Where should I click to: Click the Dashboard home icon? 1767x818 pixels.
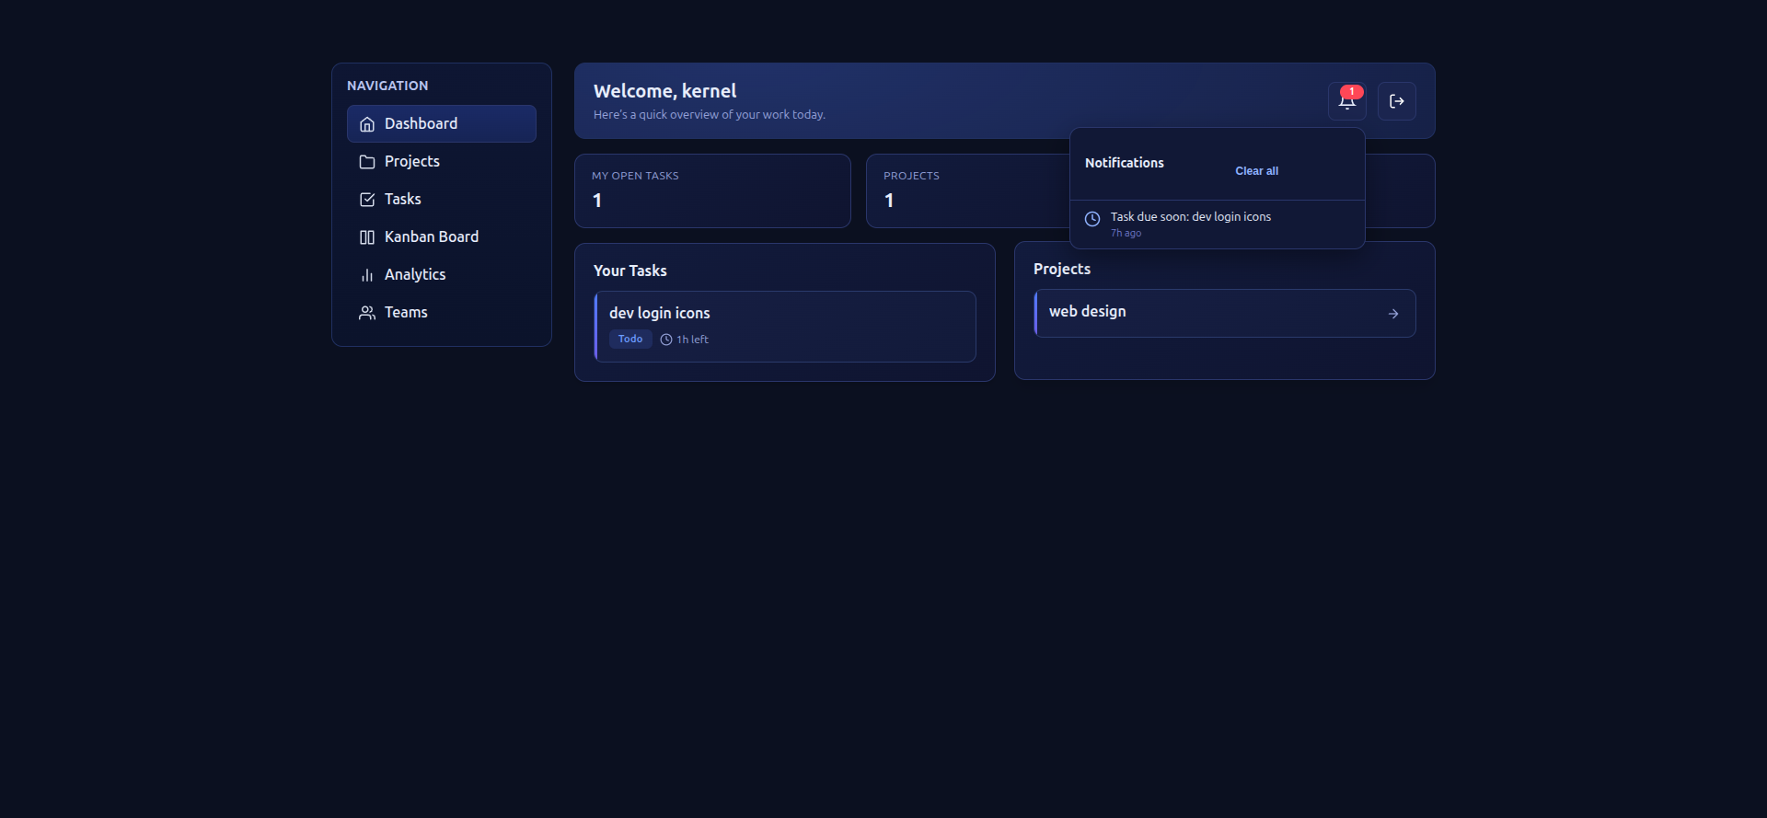(x=367, y=124)
